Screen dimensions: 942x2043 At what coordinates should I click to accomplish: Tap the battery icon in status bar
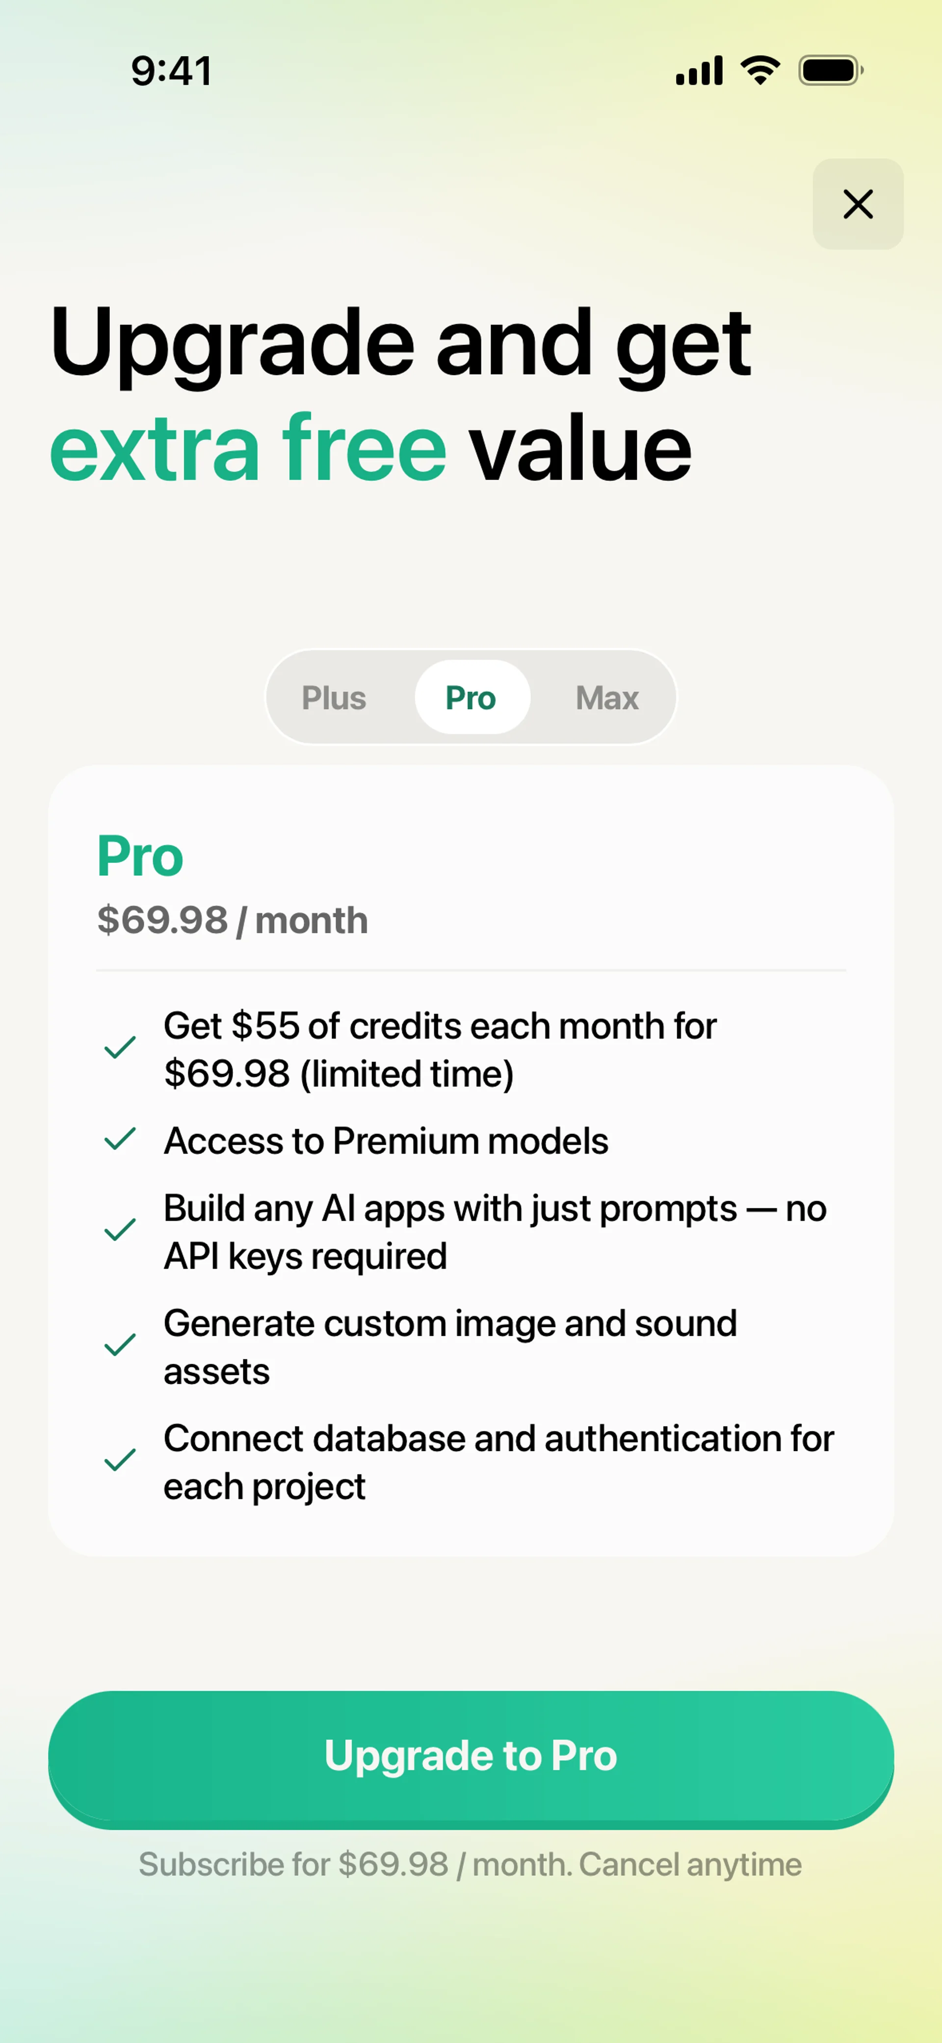coord(830,71)
